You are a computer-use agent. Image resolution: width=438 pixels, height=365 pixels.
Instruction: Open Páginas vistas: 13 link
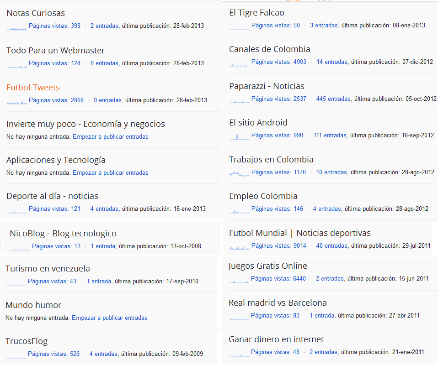pos(56,246)
